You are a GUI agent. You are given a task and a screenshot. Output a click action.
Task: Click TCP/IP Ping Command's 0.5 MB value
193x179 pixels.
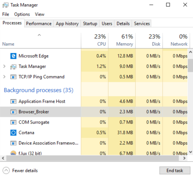[126, 77]
